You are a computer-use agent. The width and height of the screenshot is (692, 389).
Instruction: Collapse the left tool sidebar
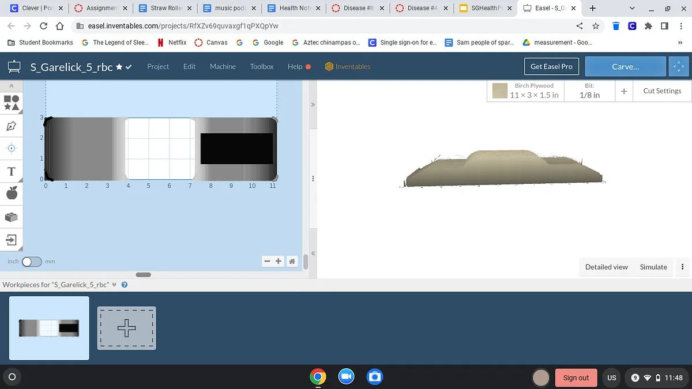(12, 86)
